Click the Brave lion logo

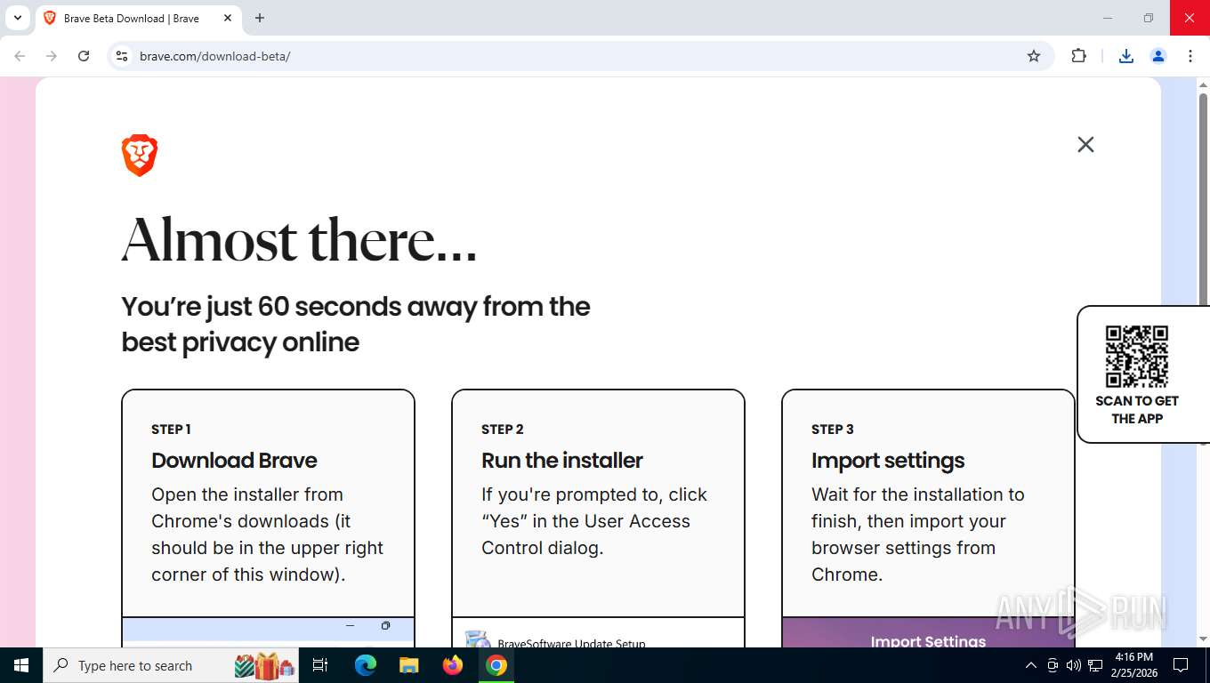click(140, 156)
